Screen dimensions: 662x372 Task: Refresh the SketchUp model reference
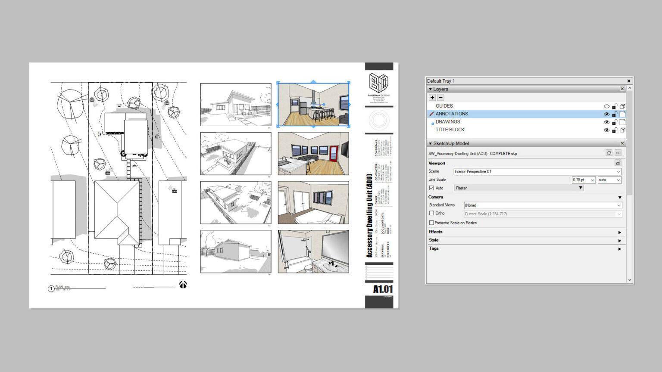(x=609, y=152)
